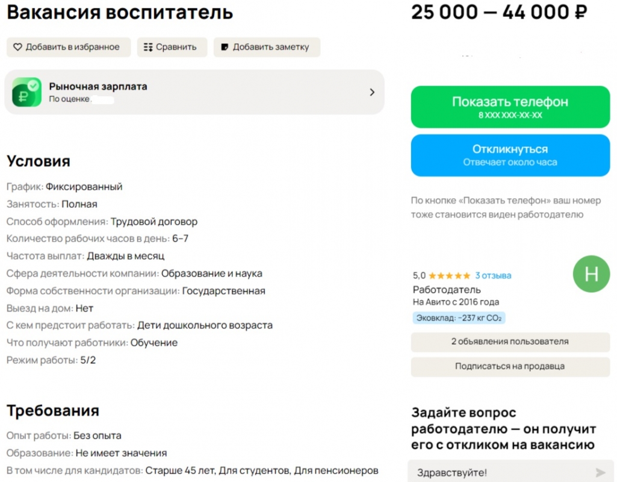
Task: Click the send arrow icon
Action: click(600, 472)
